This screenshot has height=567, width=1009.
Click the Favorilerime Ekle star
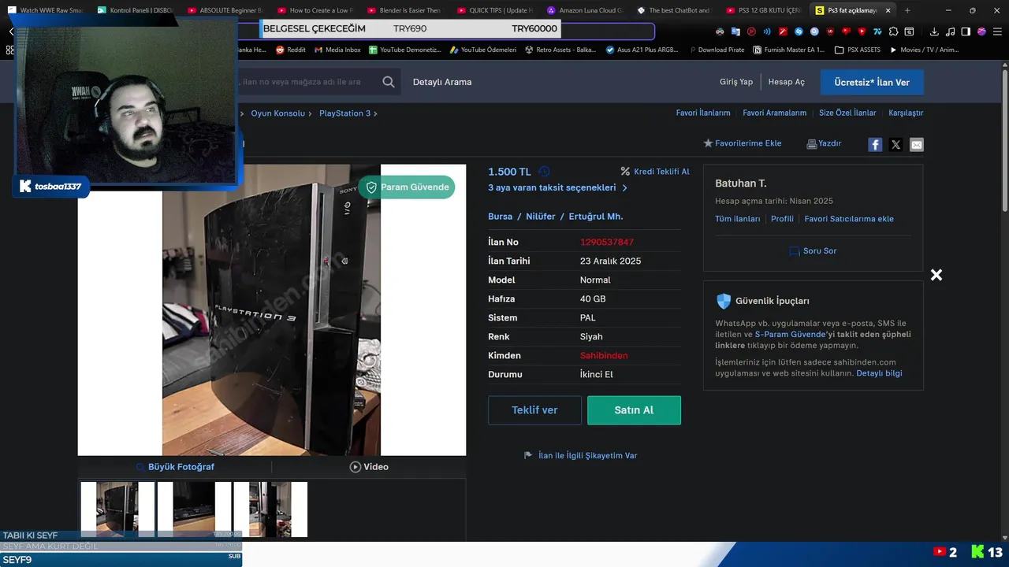[x=708, y=143]
